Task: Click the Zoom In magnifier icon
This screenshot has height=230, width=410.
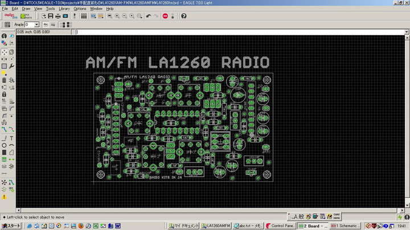Action: pyautogui.click(x=117, y=16)
